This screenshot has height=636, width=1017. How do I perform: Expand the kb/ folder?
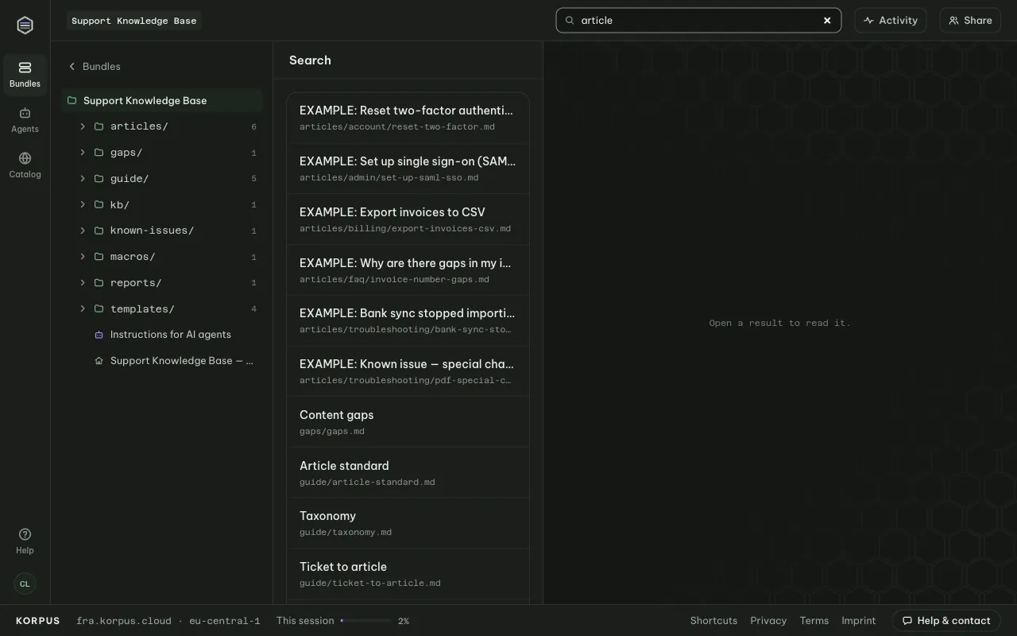click(83, 205)
